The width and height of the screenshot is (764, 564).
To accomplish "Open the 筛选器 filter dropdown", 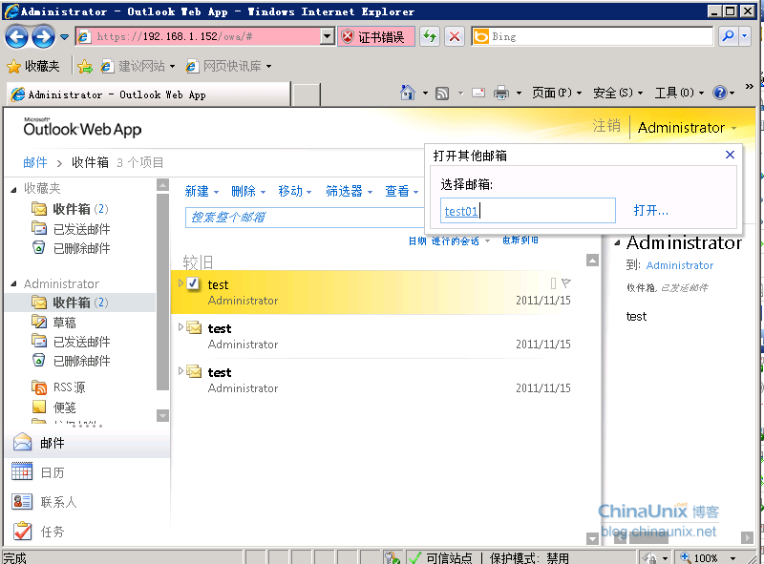I will [349, 192].
